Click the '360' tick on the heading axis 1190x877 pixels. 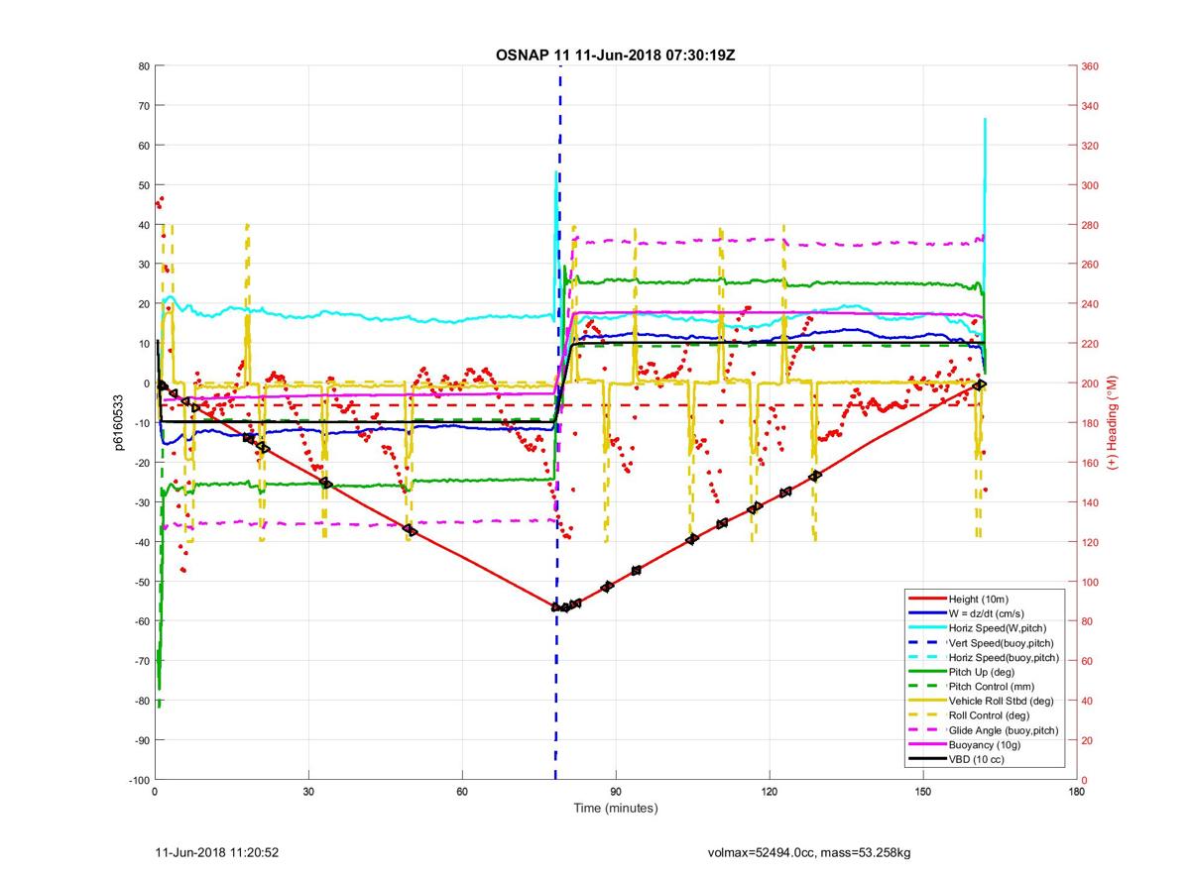point(1091,66)
